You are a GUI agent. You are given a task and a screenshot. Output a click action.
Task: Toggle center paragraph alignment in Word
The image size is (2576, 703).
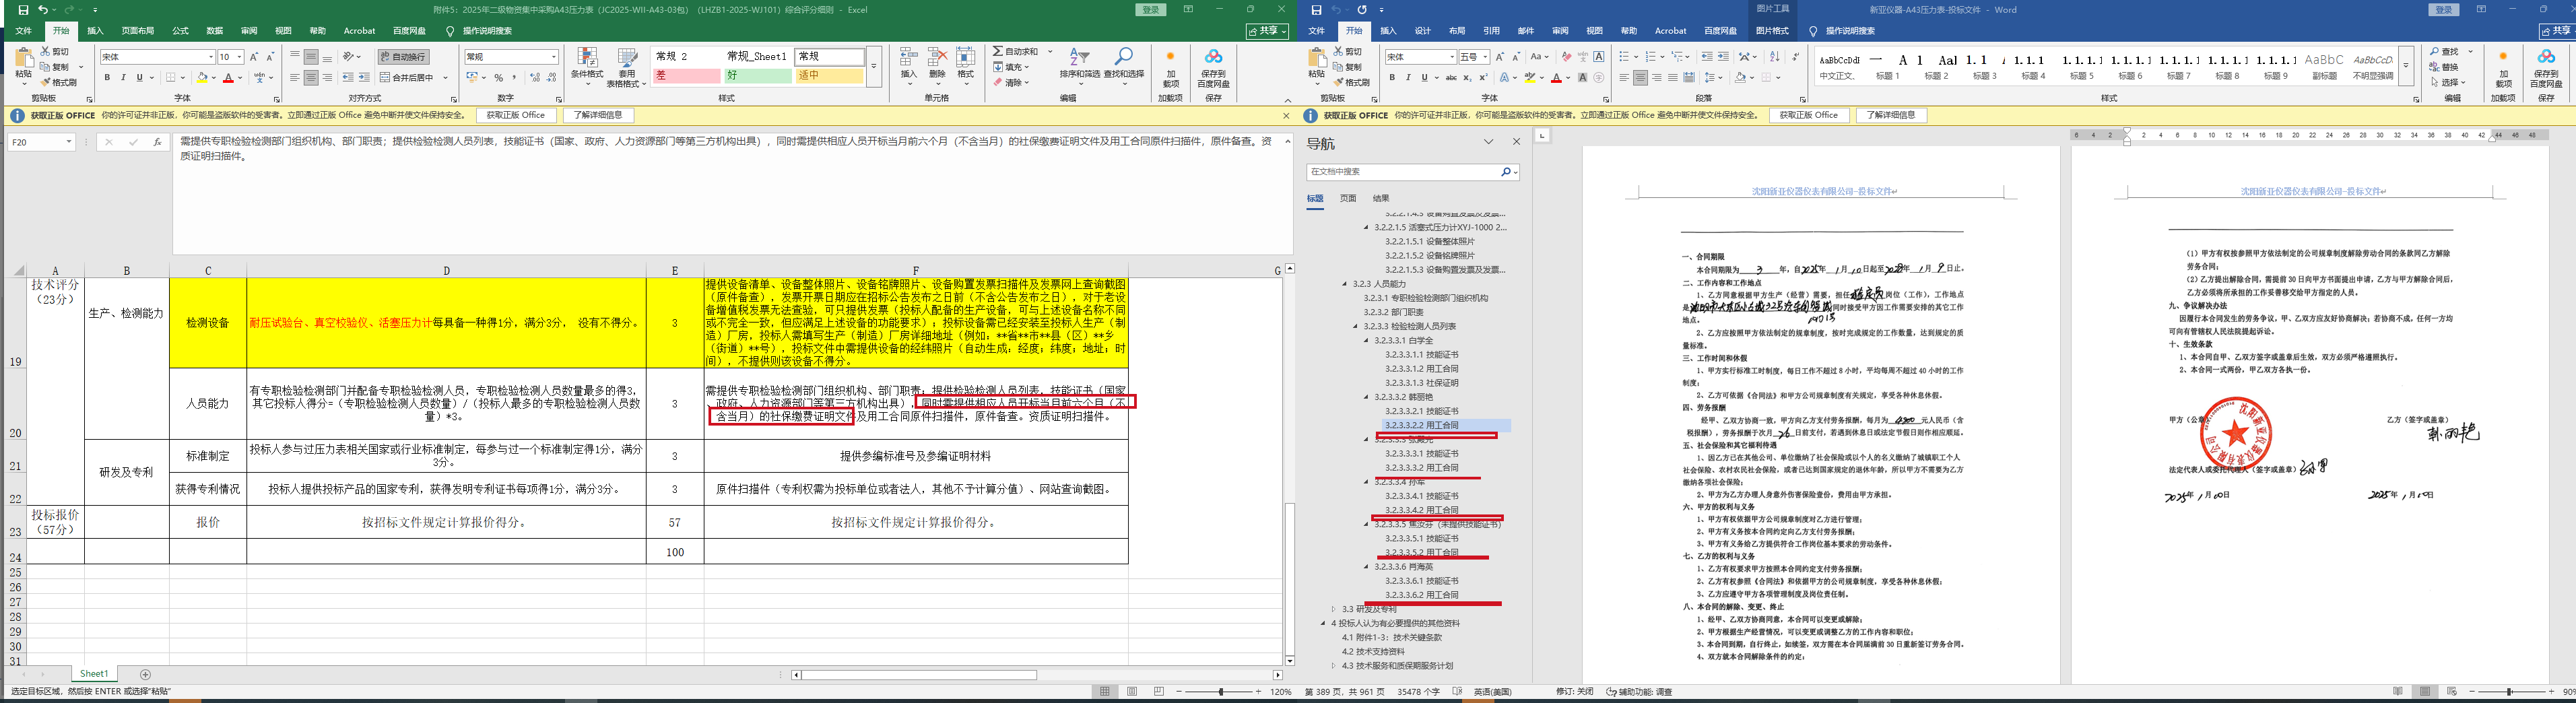coord(1640,77)
